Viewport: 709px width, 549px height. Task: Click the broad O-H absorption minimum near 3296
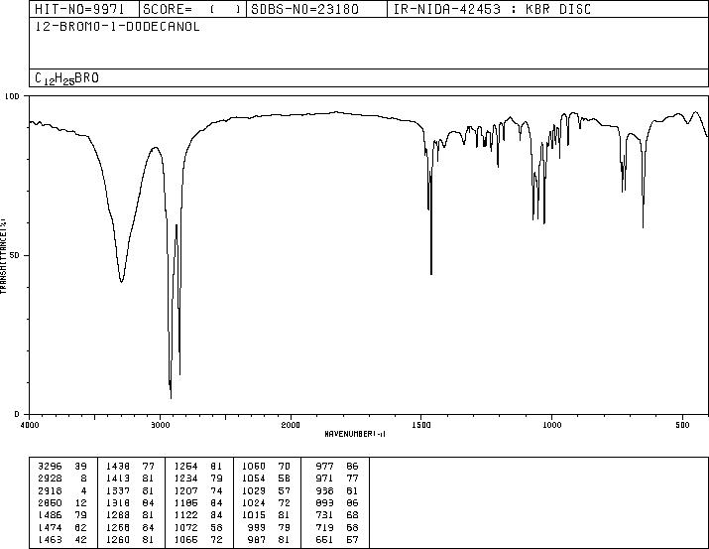[x=121, y=282]
